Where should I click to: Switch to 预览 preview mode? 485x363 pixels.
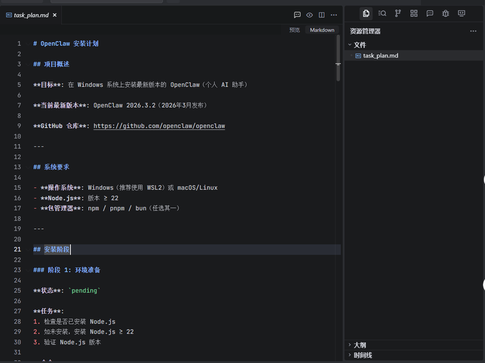point(294,30)
